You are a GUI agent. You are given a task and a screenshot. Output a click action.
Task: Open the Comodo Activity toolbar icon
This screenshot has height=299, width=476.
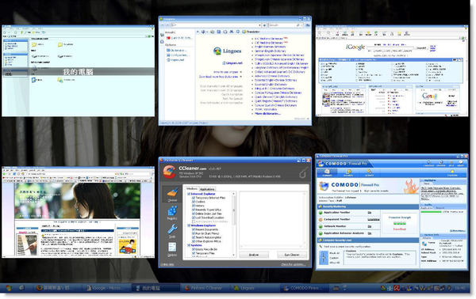coord(369,172)
